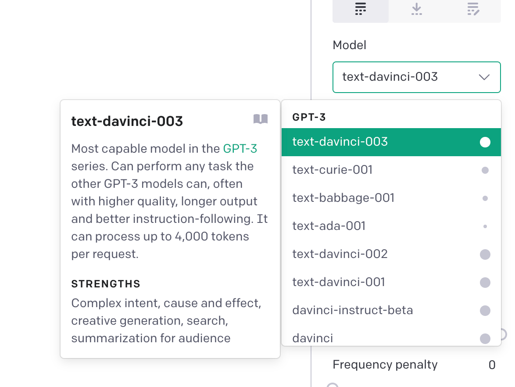Click the text-ada-001 size dot
The image size is (515, 387).
(x=485, y=226)
